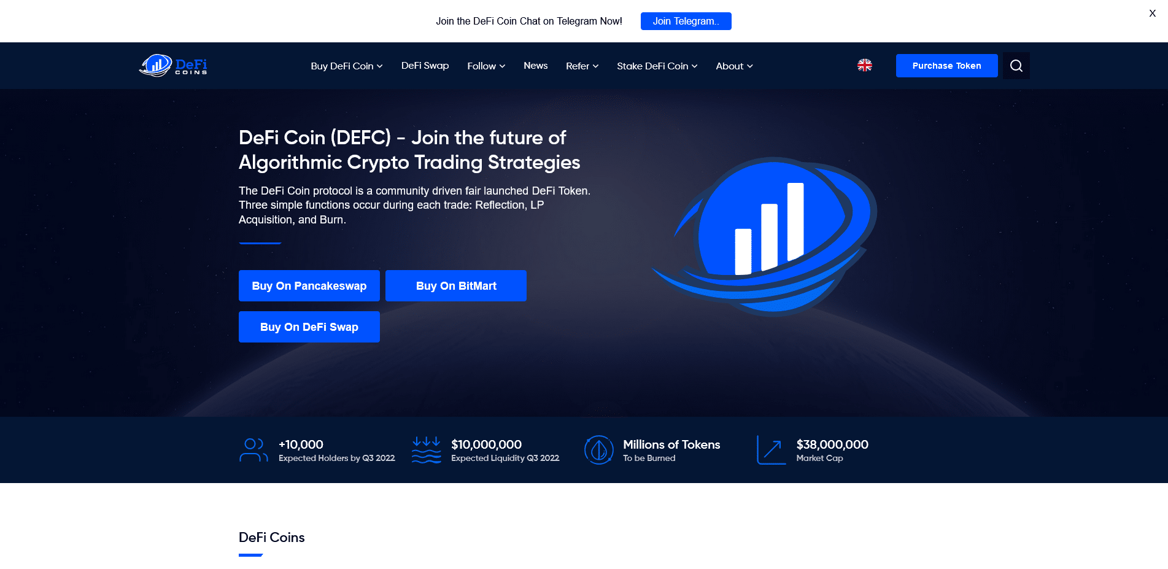Click the 'Market Cap' label
Image resolution: width=1168 pixels, height=569 pixels.
click(819, 459)
